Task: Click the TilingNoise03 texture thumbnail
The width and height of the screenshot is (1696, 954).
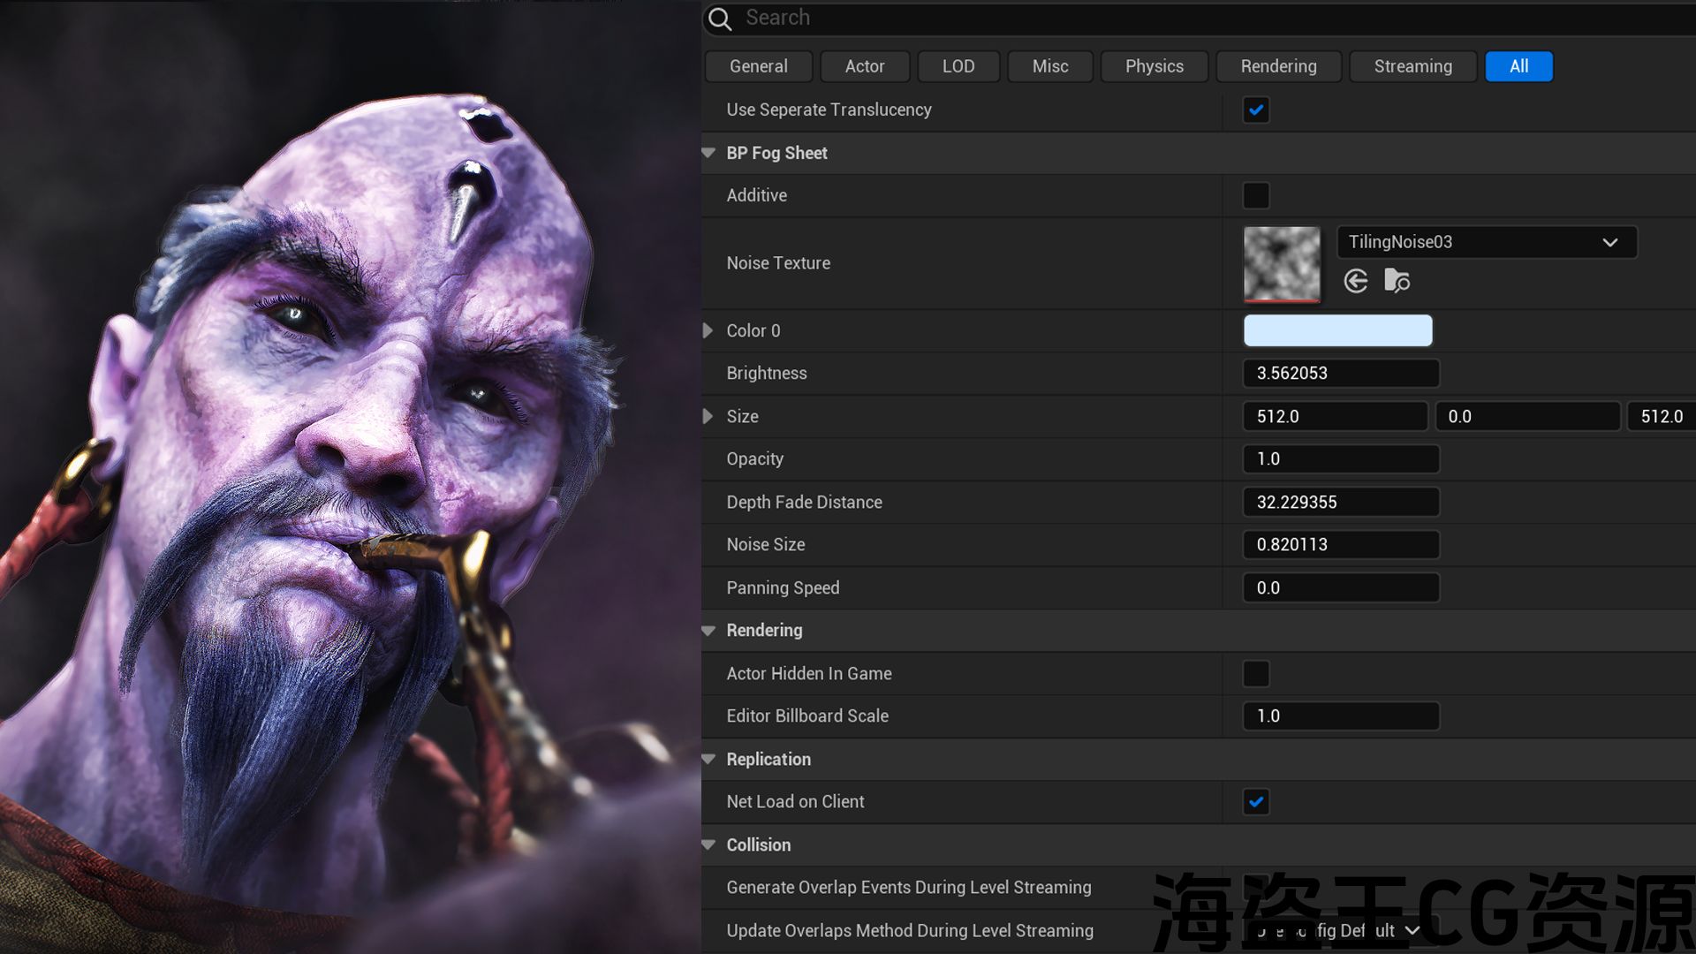Action: tap(1282, 263)
